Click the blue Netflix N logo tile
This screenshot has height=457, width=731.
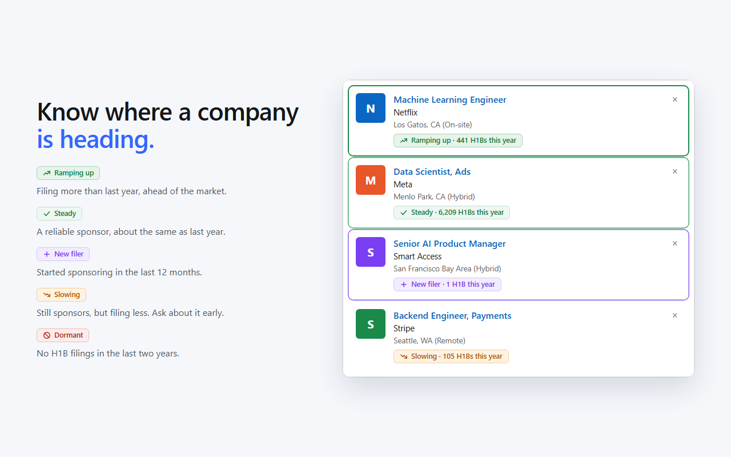371,108
